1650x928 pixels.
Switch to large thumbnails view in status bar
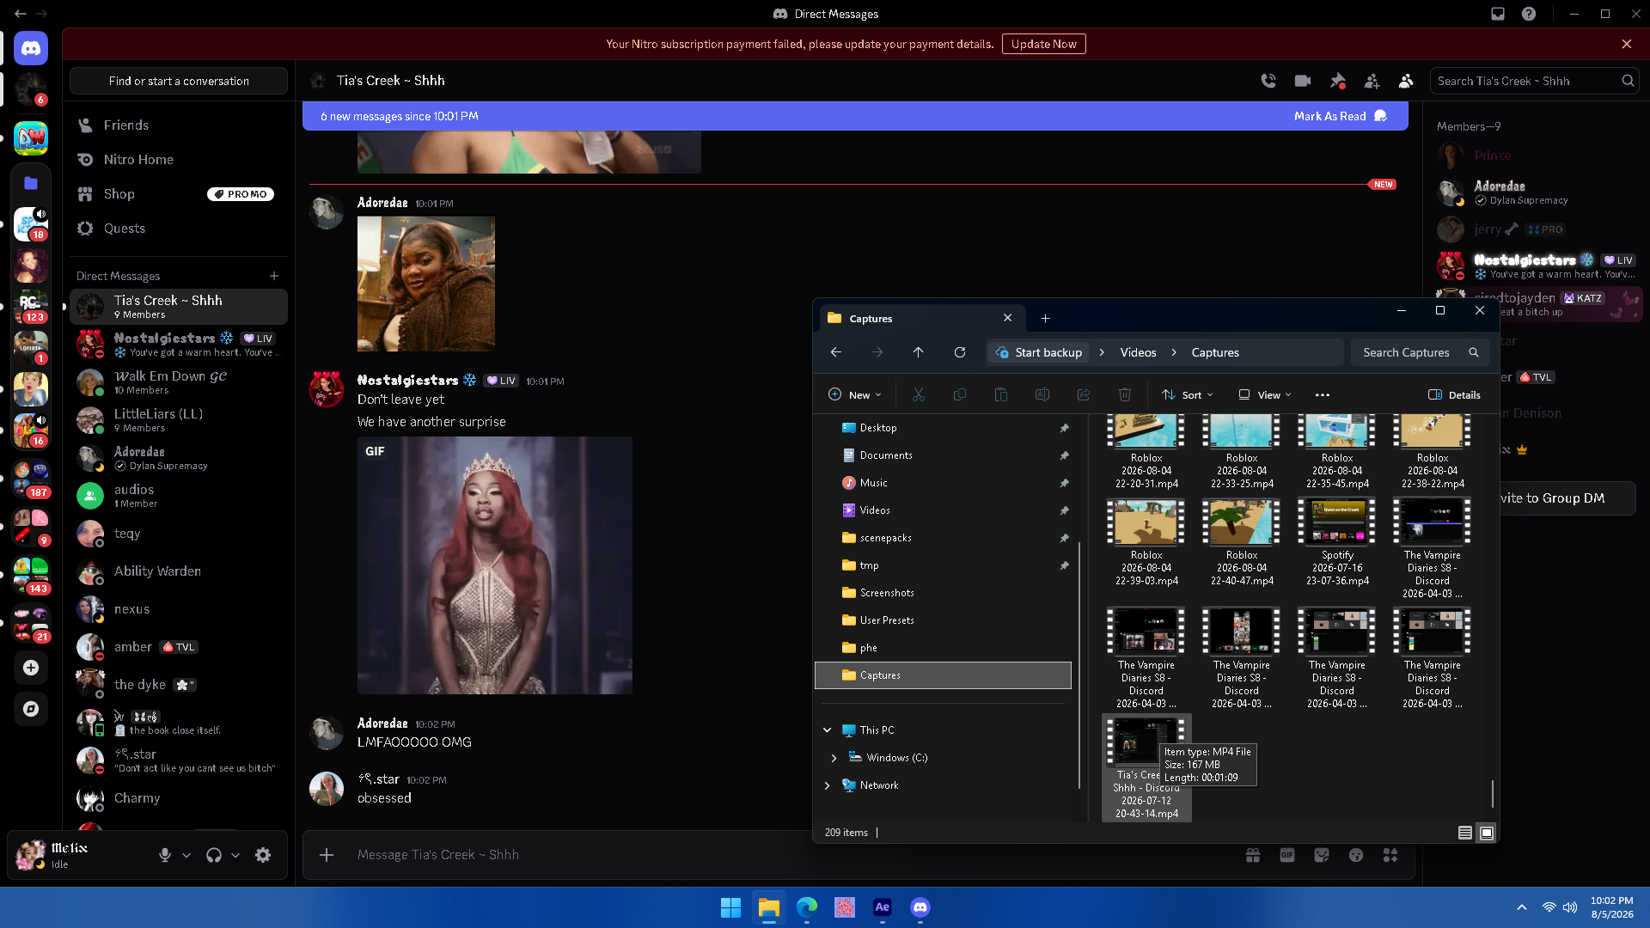pyautogui.click(x=1487, y=833)
